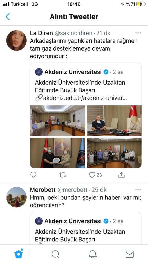The height and width of the screenshot is (264, 148).
Task: Open the meeting room table photo
Action: (x=58, y=121)
